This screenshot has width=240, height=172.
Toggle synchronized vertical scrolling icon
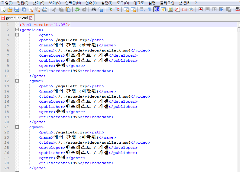126,9
